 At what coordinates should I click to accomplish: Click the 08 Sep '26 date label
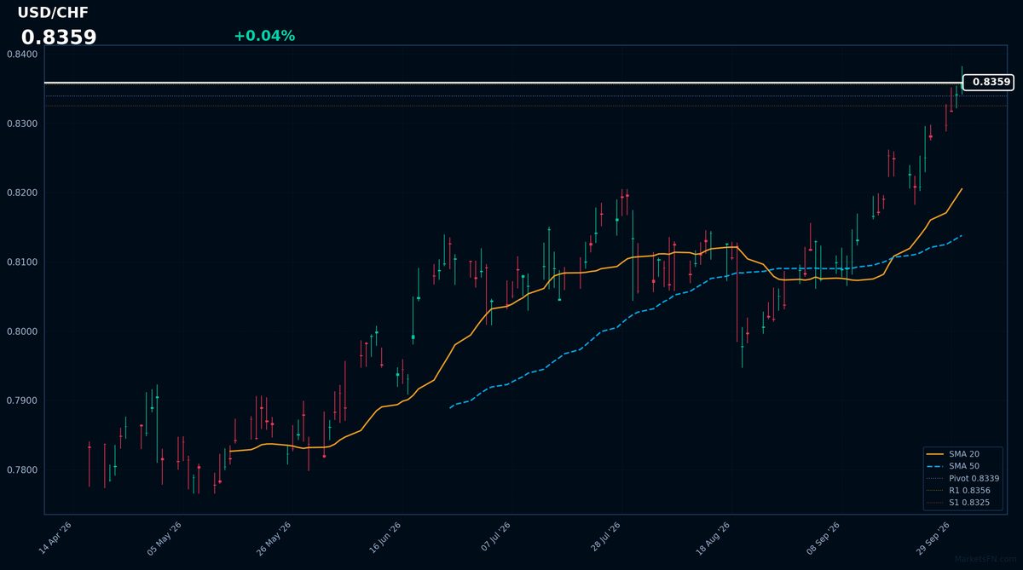point(824,538)
